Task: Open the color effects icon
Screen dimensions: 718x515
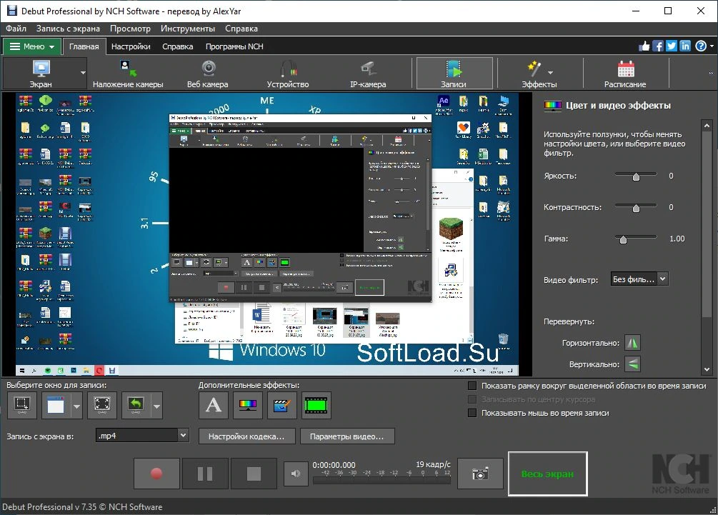Action: (x=248, y=405)
